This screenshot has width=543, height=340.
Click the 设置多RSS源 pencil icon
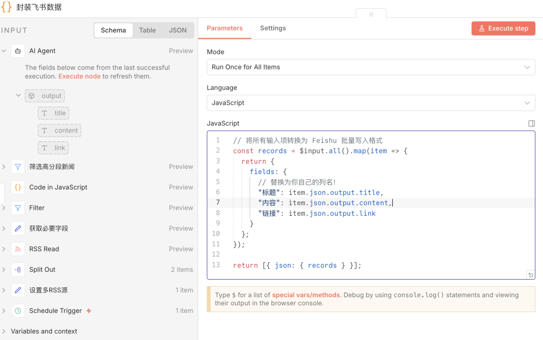click(18, 290)
